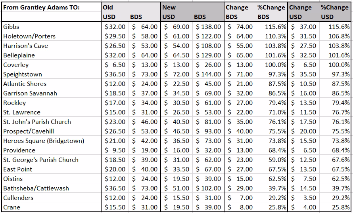Select the Gibbs destination cell

pyautogui.click(x=11, y=27)
